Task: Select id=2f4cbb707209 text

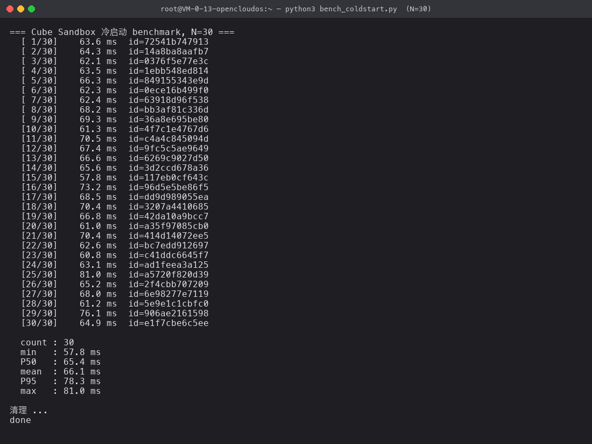Action: pyautogui.click(x=168, y=284)
